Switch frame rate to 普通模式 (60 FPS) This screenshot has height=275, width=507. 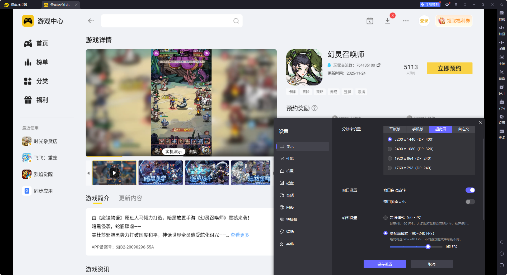pos(385,217)
